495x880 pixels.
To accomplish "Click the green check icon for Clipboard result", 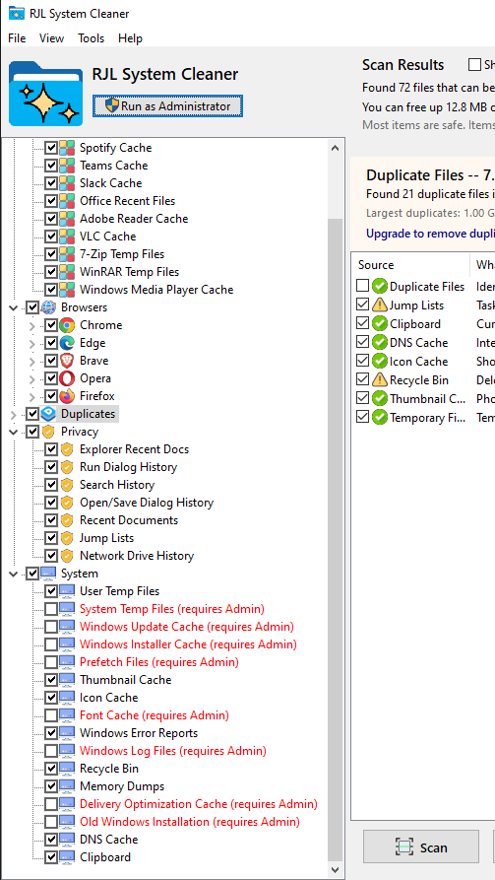I will click(380, 324).
